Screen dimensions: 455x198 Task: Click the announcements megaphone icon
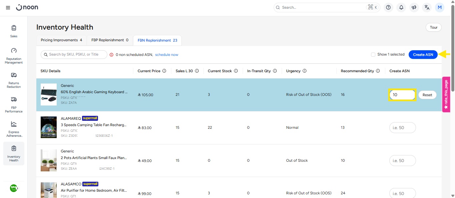414,7
